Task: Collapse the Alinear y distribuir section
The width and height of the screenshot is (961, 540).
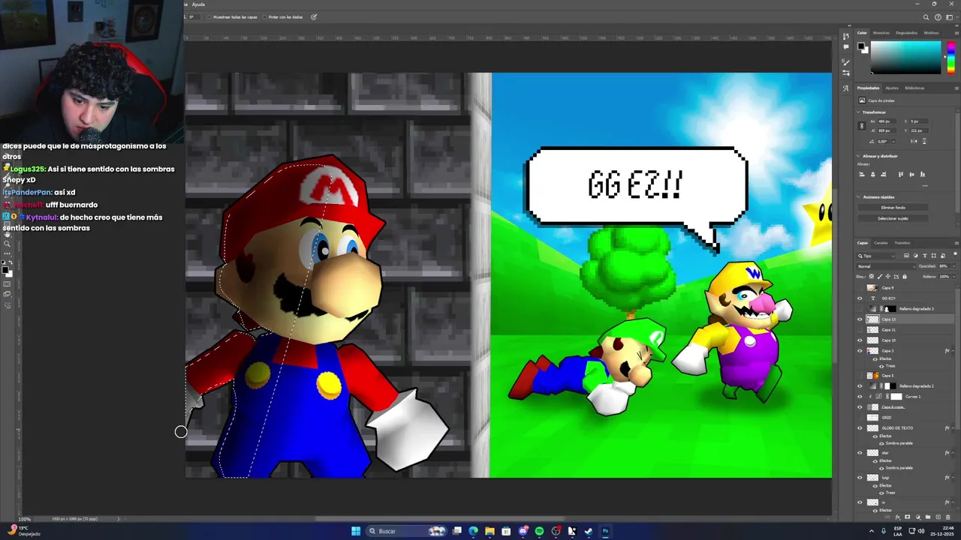Action: [x=858, y=156]
